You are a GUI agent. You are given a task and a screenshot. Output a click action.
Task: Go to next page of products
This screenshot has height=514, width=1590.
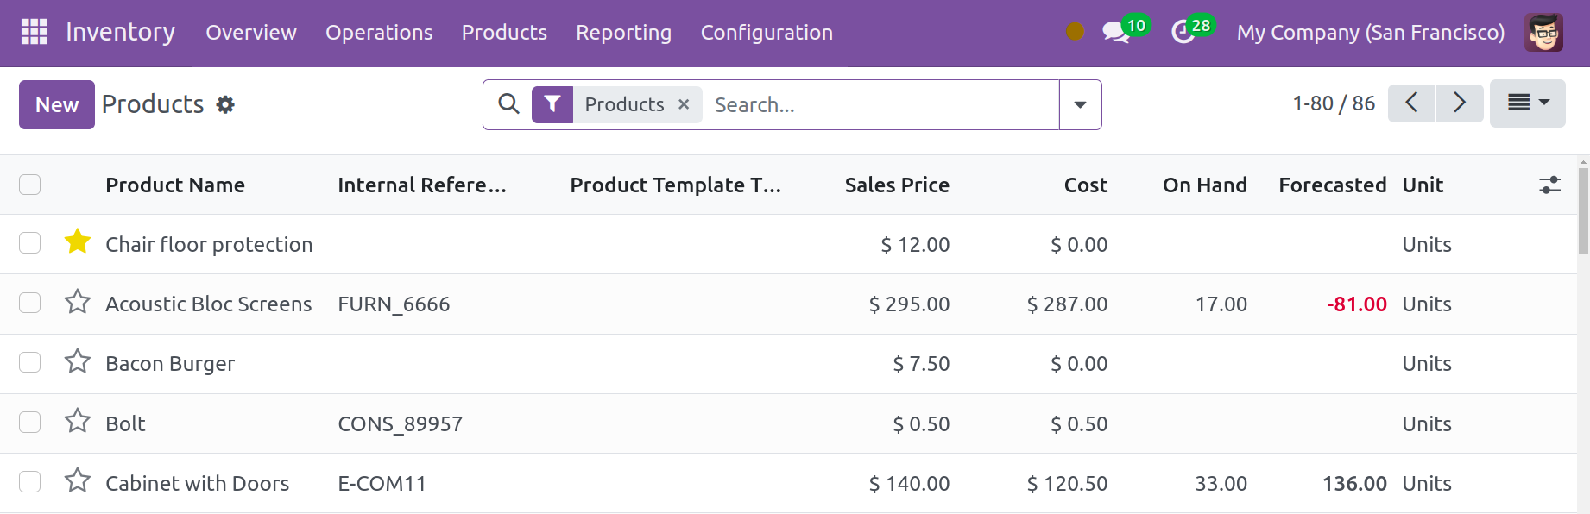(x=1460, y=103)
